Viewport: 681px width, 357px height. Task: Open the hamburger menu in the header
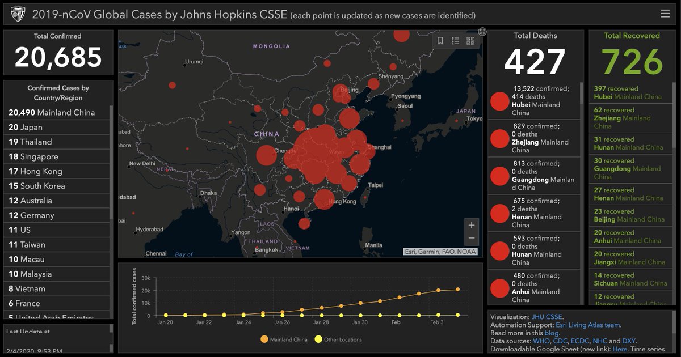(x=665, y=14)
